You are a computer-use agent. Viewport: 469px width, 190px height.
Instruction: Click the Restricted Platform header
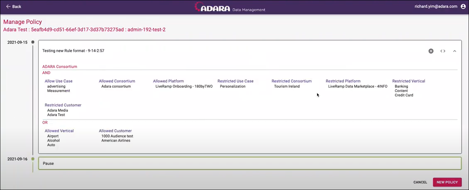click(x=343, y=81)
